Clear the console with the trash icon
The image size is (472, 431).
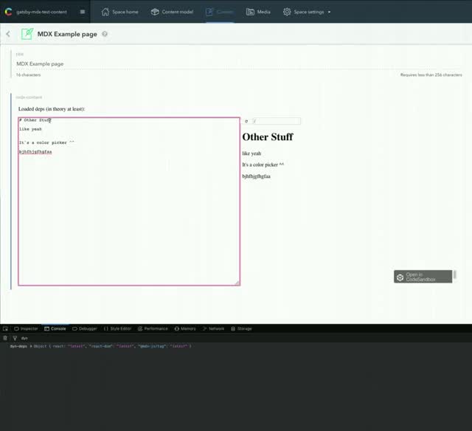[x=5, y=338]
